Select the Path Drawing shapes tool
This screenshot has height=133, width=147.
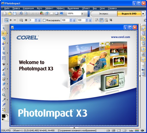(x=4, y=43)
